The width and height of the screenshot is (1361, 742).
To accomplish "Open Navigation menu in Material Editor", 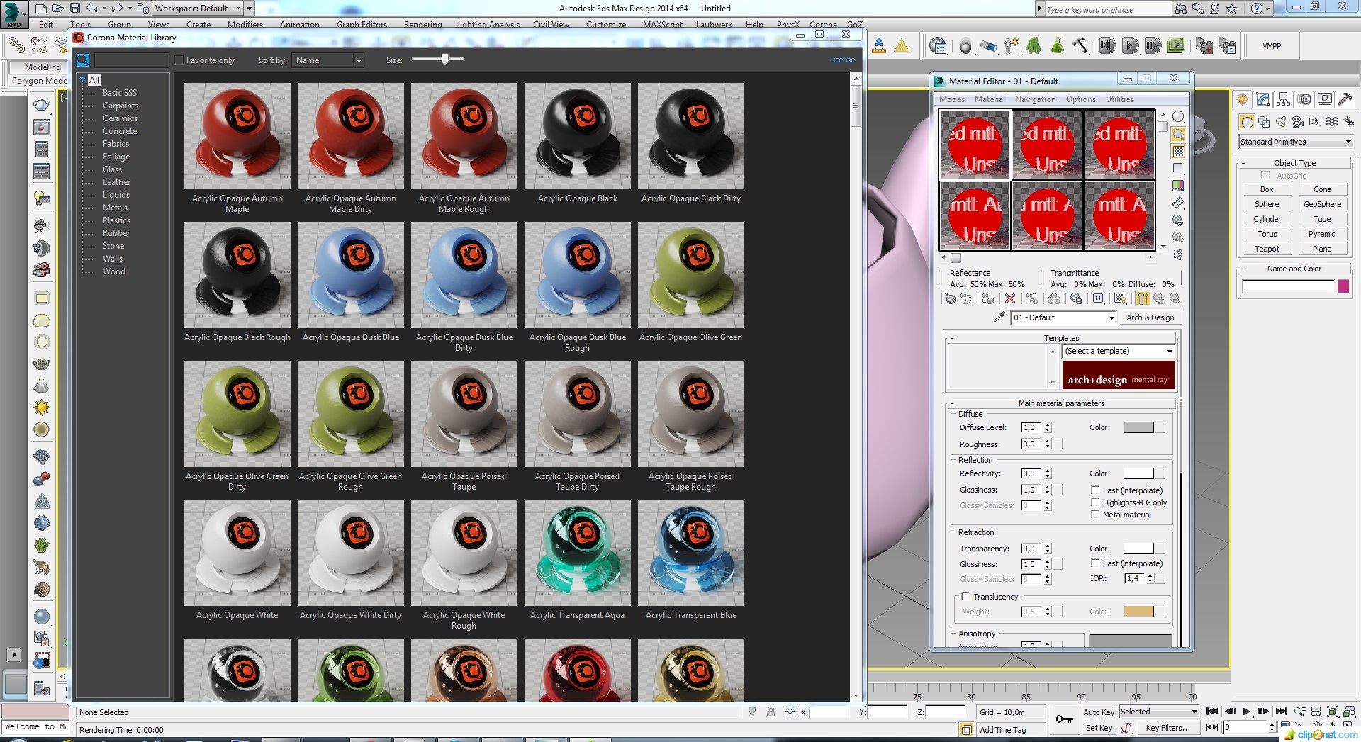I will (x=1035, y=99).
